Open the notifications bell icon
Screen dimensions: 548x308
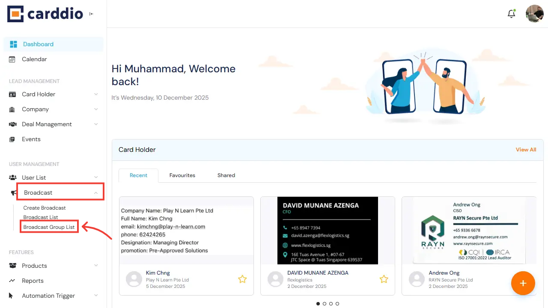tap(511, 14)
